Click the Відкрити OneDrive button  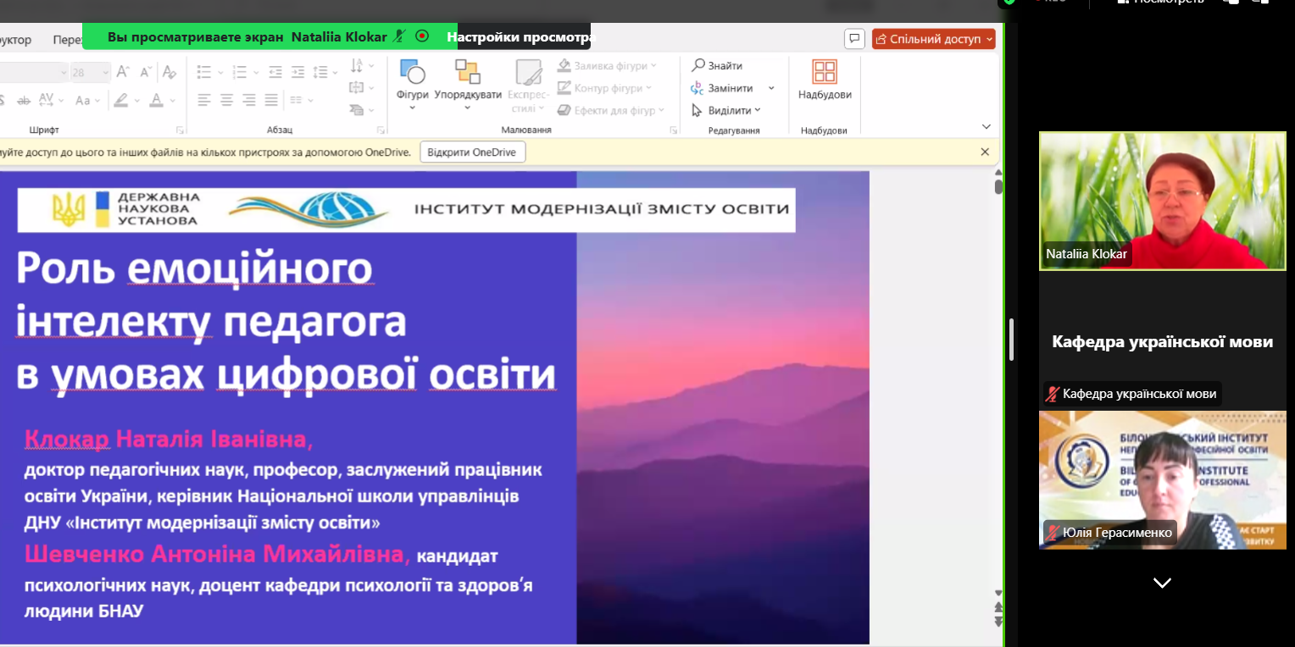[x=472, y=152]
